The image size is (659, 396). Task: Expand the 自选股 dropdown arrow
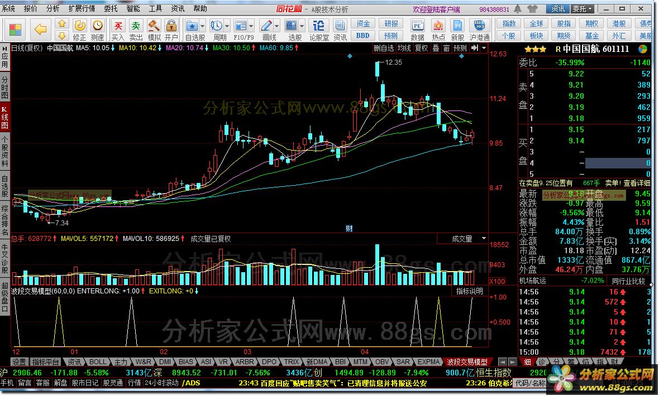click(202, 26)
